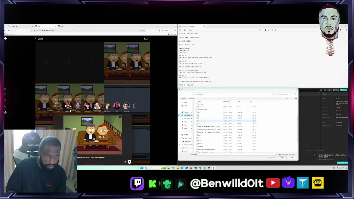Click the file dialog Up arrow
The image size is (354, 199).
click(190, 94)
